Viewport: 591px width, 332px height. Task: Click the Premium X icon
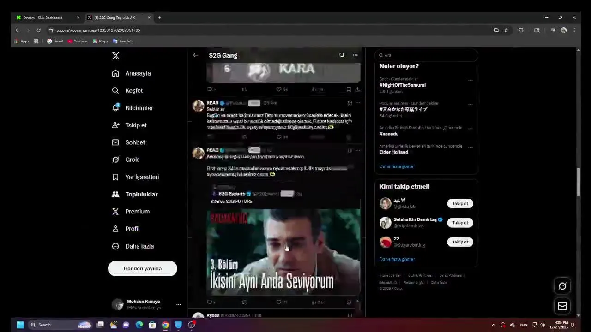tap(115, 212)
